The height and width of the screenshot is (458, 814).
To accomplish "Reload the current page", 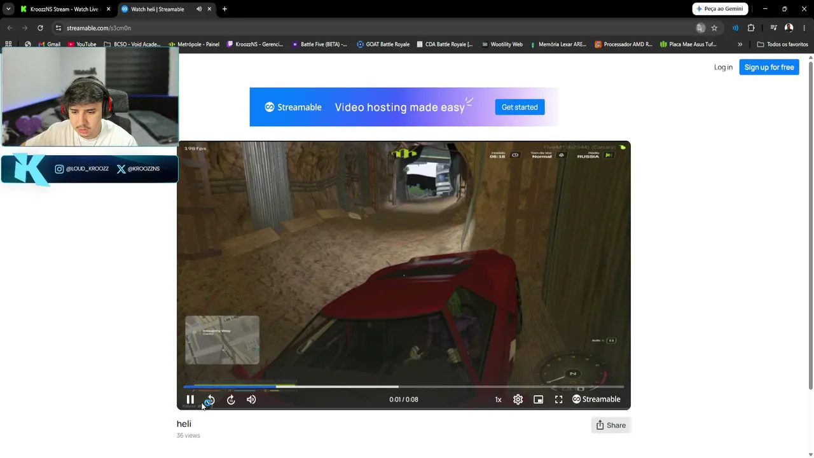I will click(x=40, y=28).
